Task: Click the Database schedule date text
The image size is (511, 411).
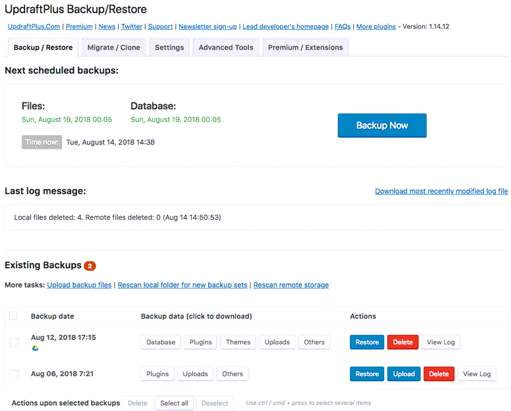Action: coord(176,120)
